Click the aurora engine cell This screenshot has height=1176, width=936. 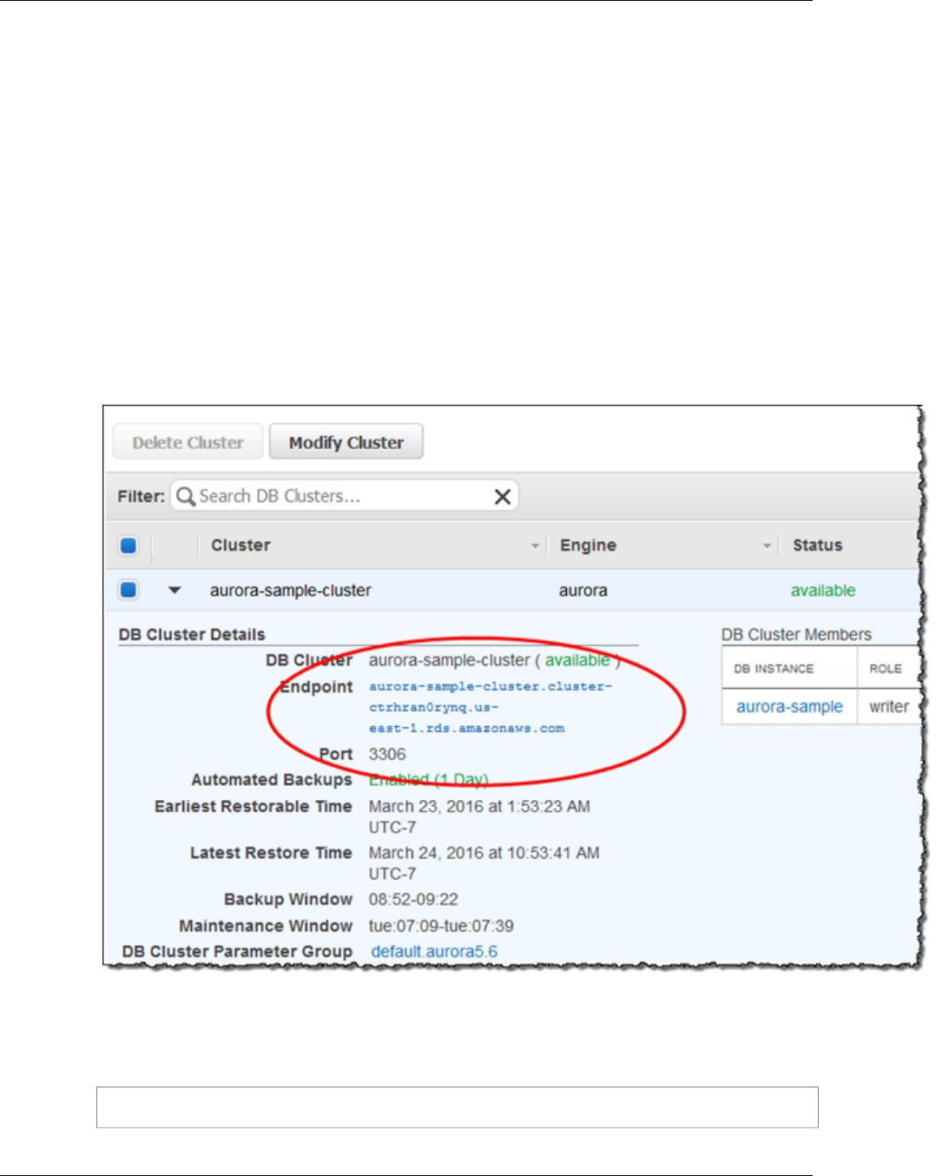[x=583, y=591]
